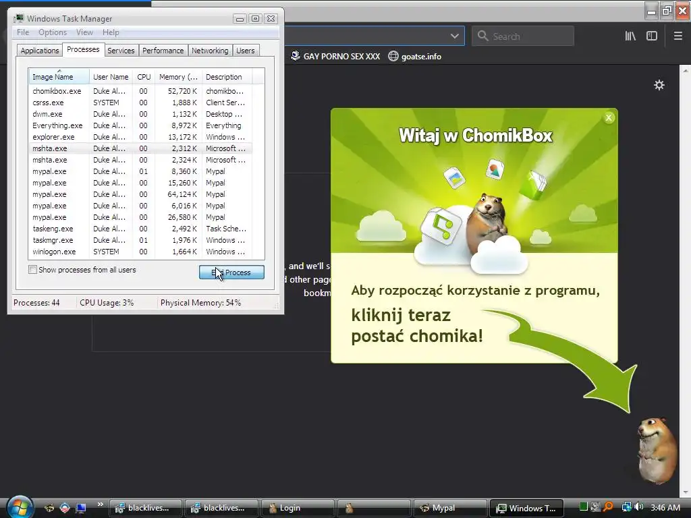The height and width of the screenshot is (518, 691).
Task: Click the orange magnifier Everything tray icon
Action: click(x=608, y=507)
